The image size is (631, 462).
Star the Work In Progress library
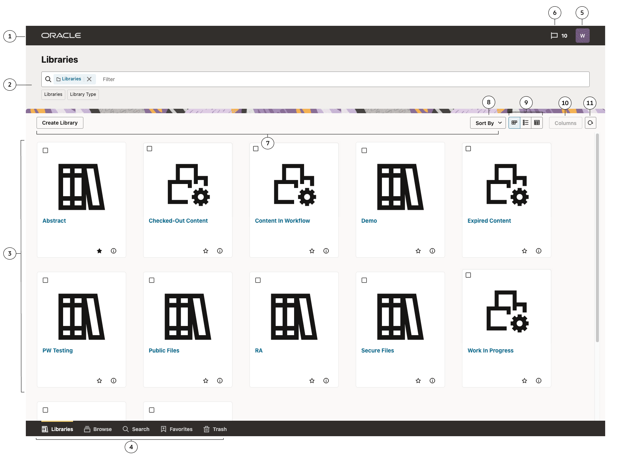[x=524, y=381]
